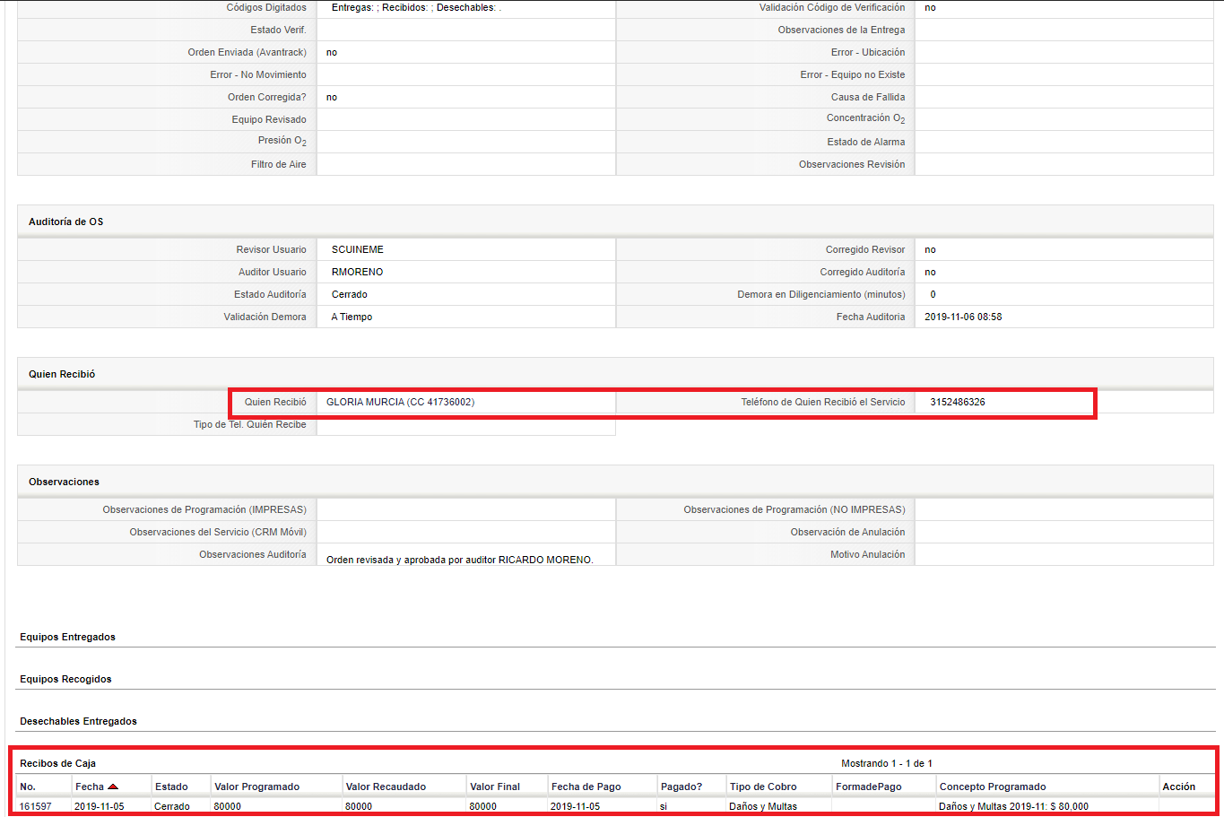
Task: Click Cerrado value for Estado Auditoría
Action: click(x=350, y=294)
